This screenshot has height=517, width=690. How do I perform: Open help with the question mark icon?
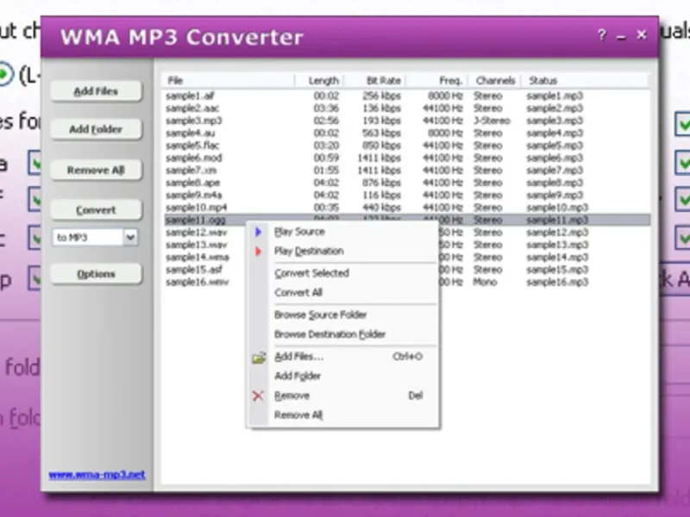(602, 35)
